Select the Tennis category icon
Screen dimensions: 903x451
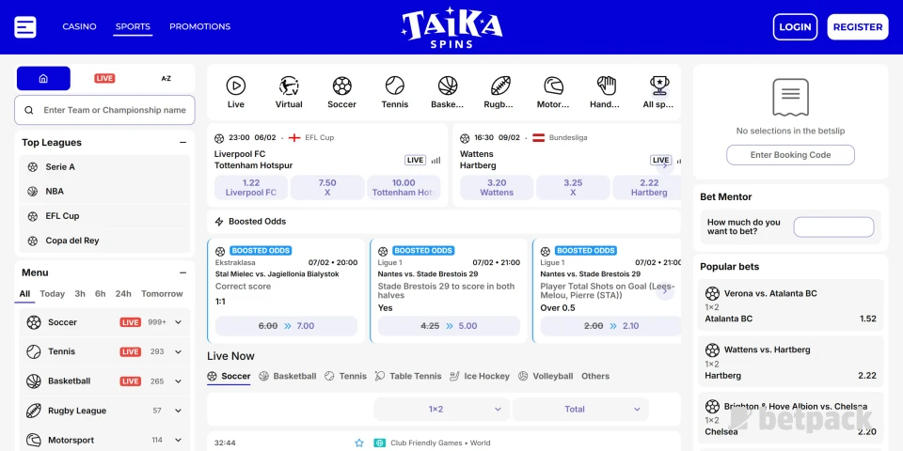point(395,86)
